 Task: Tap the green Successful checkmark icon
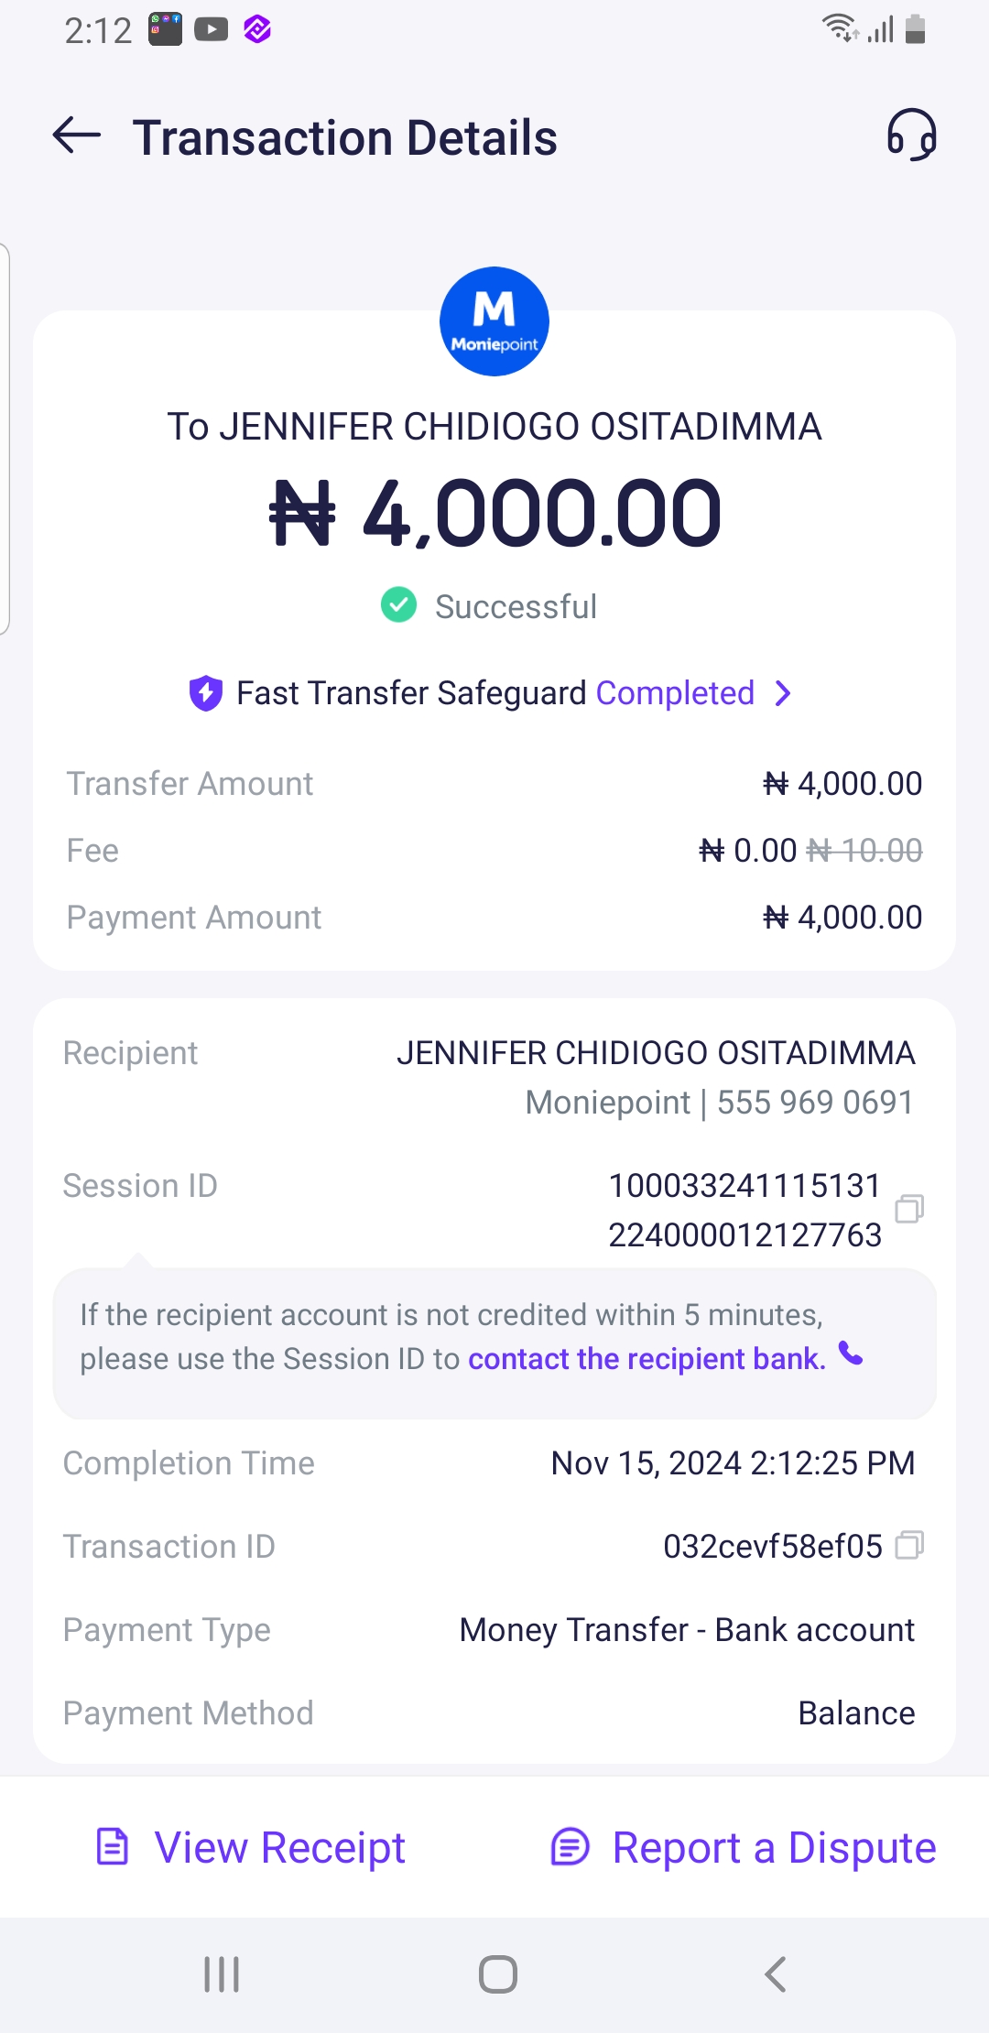(399, 605)
